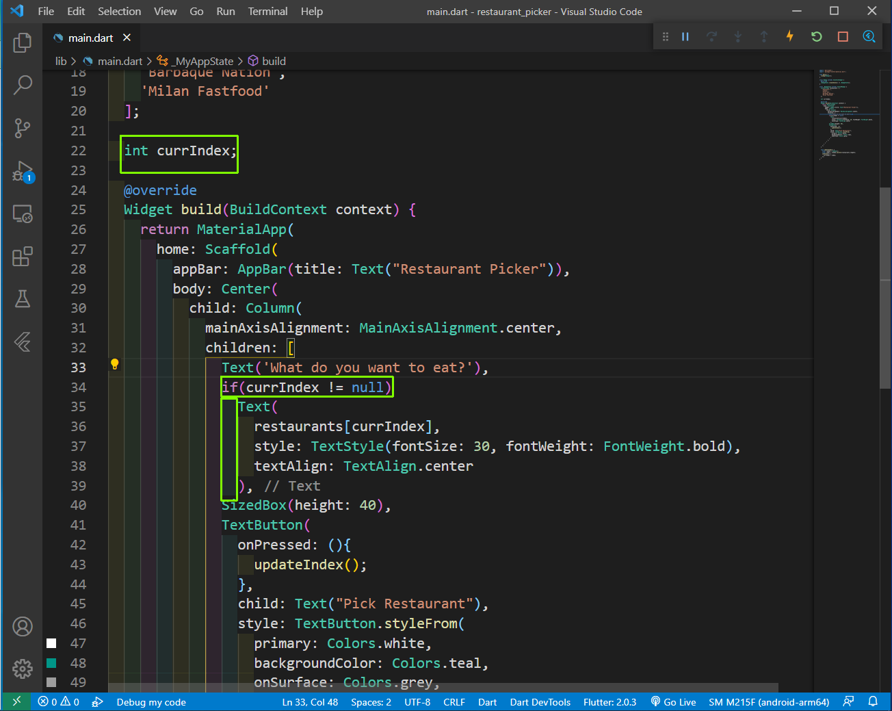The height and width of the screenshot is (711, 892).
Task: Select the main.dart editor tab
Action: (x=91, y=38)
